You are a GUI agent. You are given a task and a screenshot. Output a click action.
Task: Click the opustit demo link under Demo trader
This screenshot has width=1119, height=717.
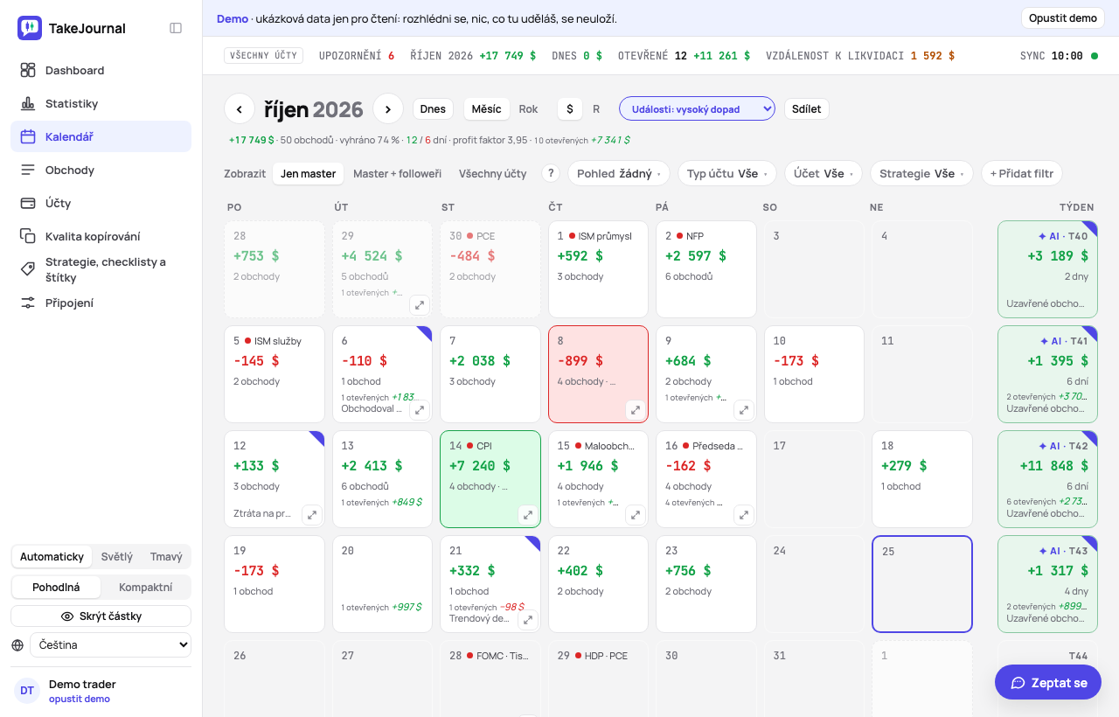click(80, 699)
